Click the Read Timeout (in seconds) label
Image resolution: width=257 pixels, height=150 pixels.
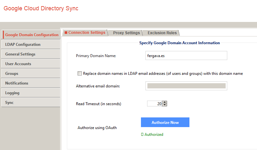(99, 104)
